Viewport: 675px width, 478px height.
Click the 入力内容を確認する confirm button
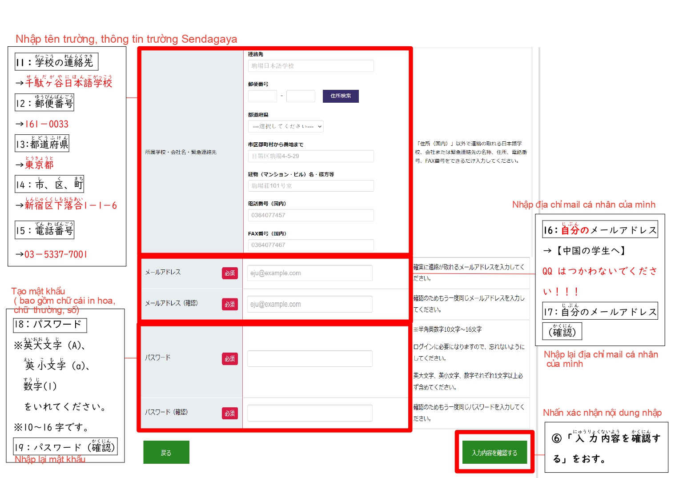pyautogui.click(x=494, y=453)
